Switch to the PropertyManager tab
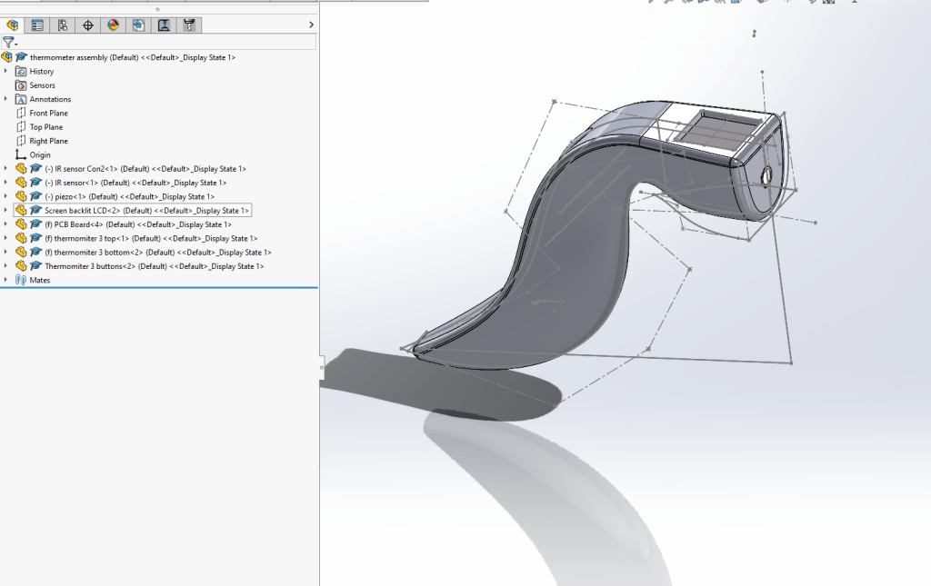Image resolution: width=931 pixels, height=586 pixels. [37, 25]
